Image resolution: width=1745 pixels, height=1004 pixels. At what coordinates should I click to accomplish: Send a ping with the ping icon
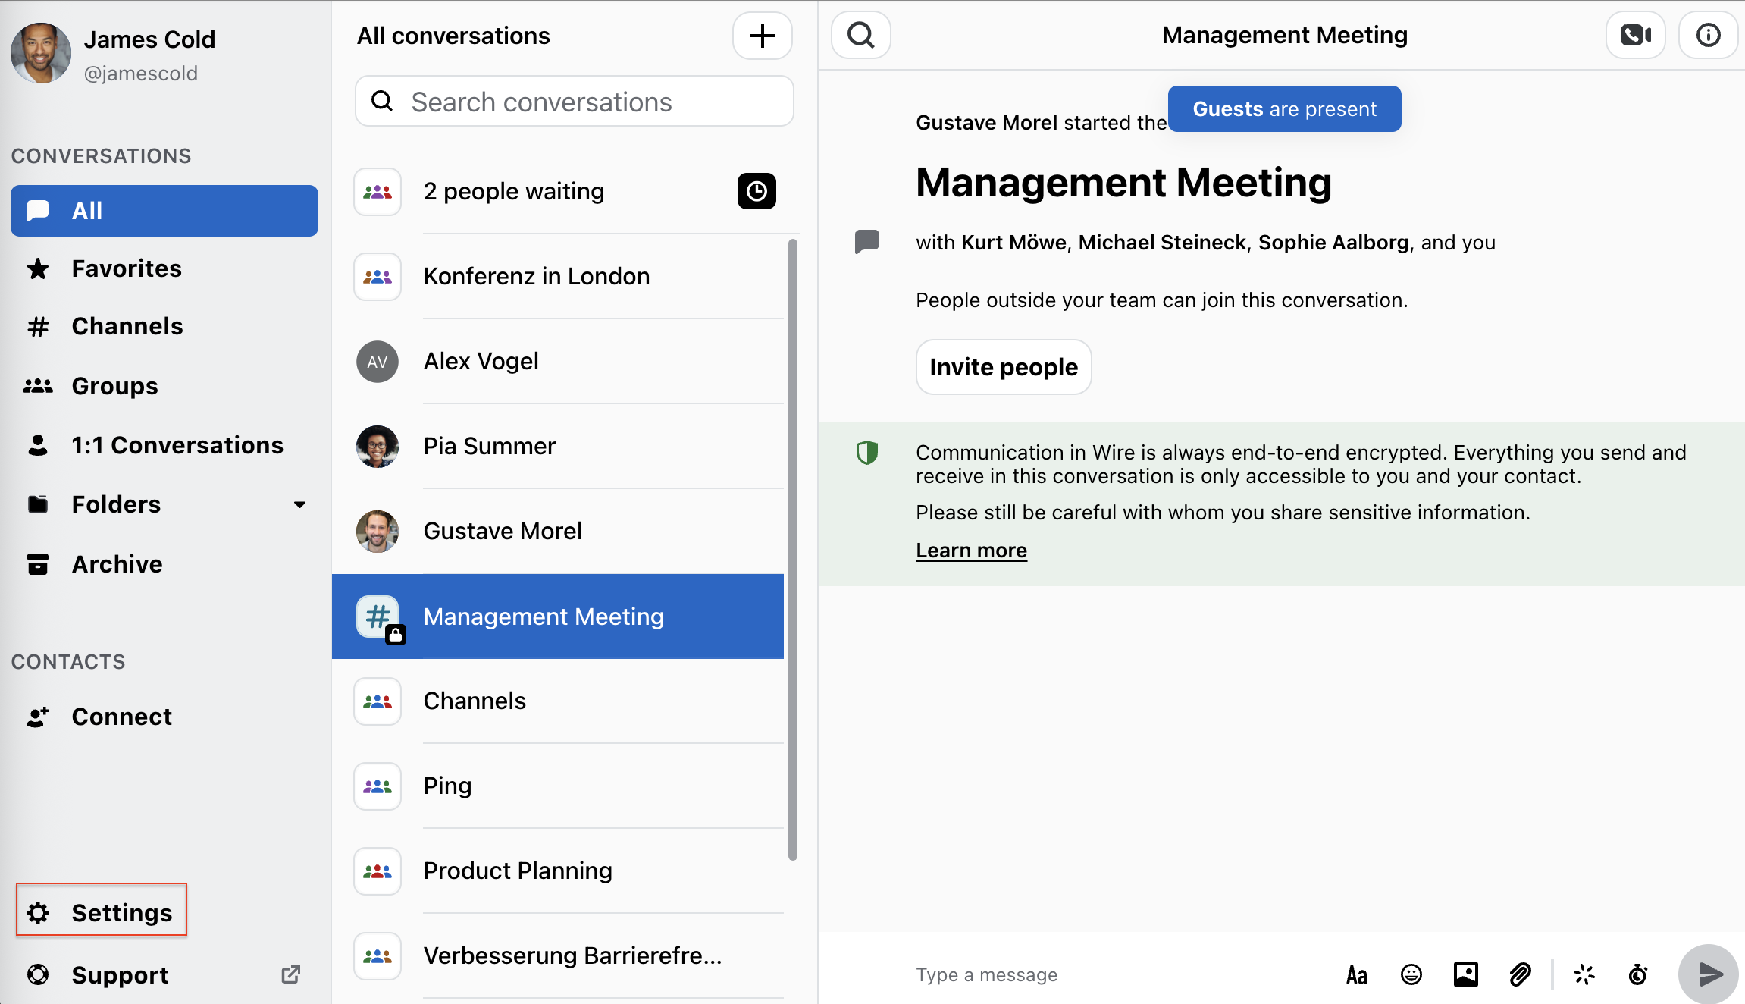[x=1584, y=974]
